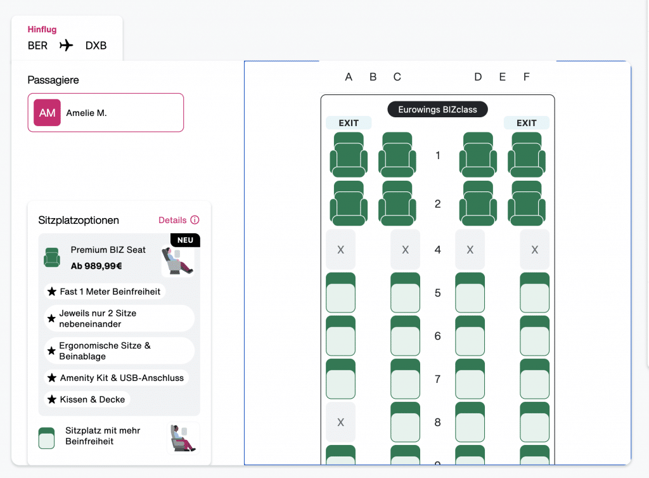The image size is (649, 478).
Task: Select seat 1F in the first row
Action: click(x=526, y=155)
